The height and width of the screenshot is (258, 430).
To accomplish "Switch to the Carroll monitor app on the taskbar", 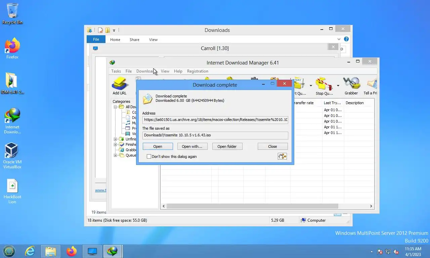I will click(x=92, y=251).
